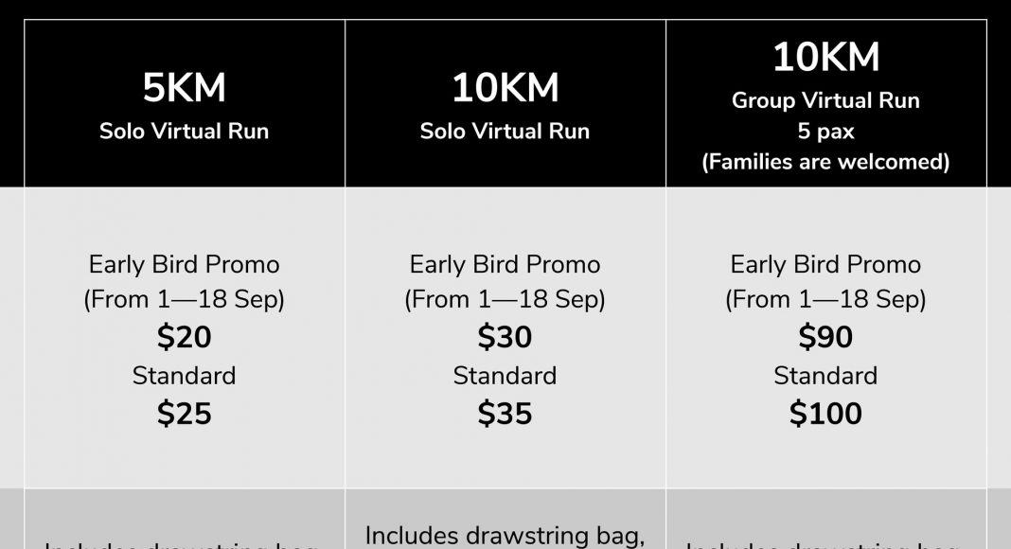Click the 5KM heading
The image size is (1011, 549).
coord(184,88)
